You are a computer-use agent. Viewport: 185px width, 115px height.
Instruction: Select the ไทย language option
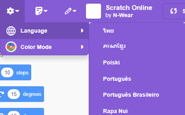point(108,31)
